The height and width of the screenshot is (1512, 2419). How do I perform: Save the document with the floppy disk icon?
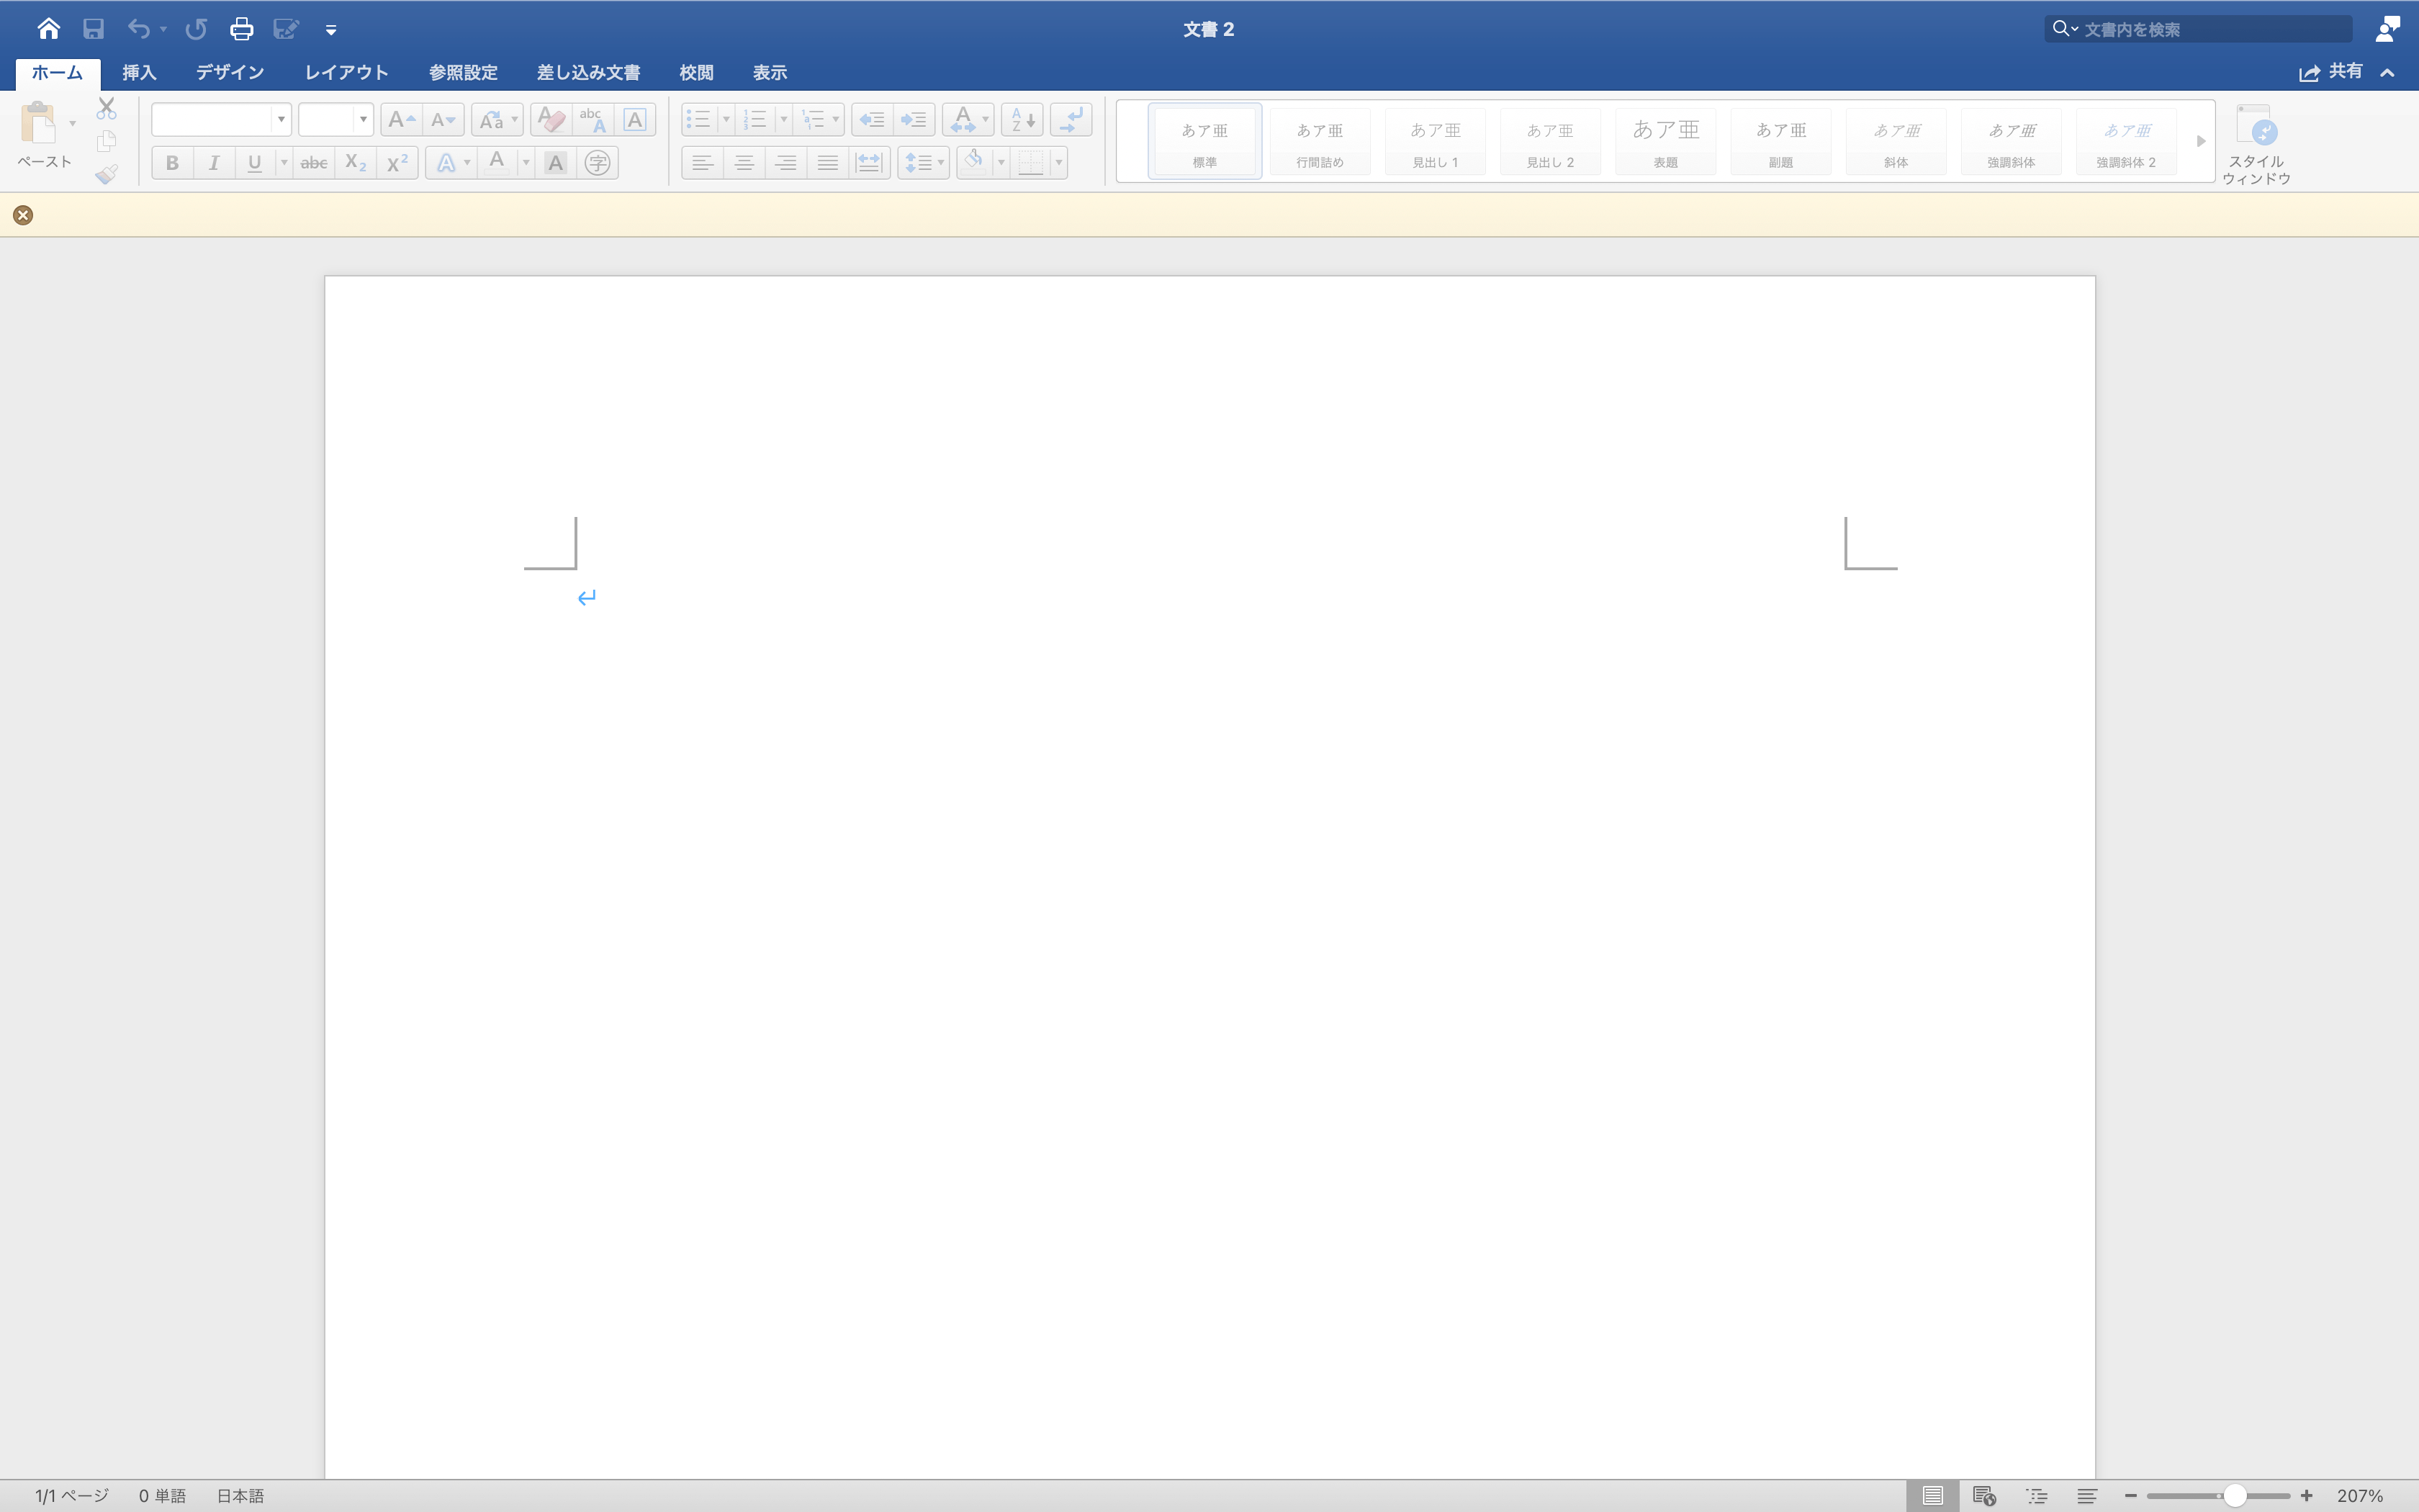click(x=93, y=29)
